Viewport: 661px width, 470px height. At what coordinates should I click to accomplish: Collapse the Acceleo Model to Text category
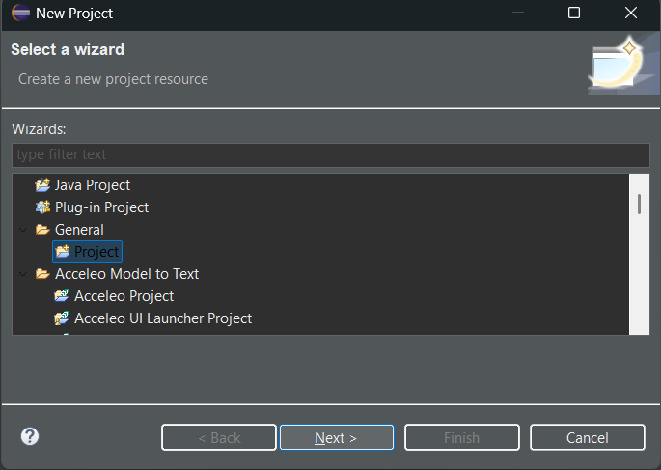click(x=23, y=274)
